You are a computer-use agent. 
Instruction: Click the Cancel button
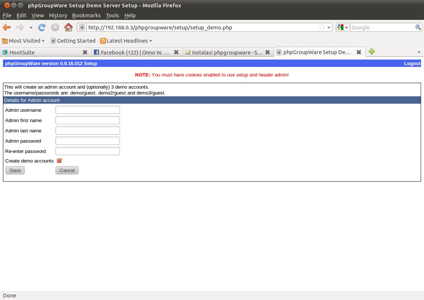coord(67,170)
